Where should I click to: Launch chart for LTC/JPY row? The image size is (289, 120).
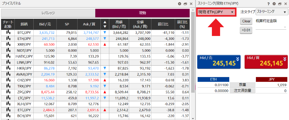tap(8, 98)
